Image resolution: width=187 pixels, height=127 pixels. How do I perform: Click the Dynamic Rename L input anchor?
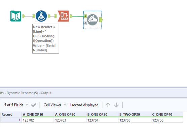coord(85,16)
